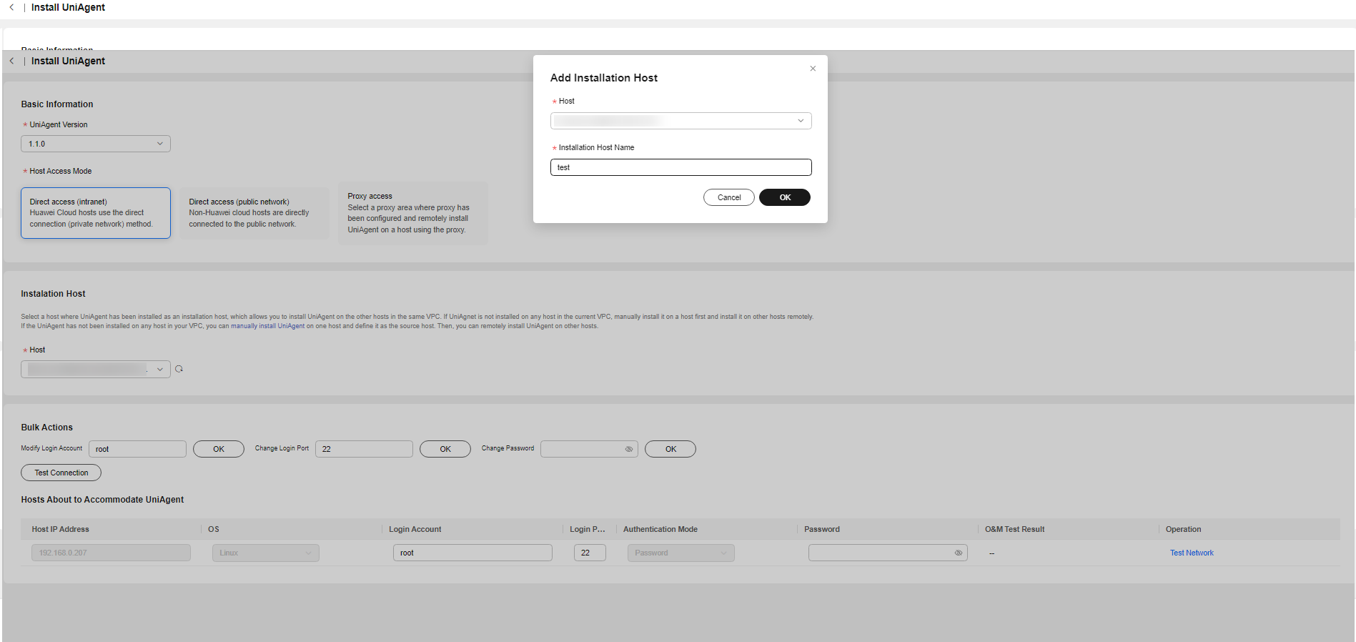This screenshot has width=1356, height=642.
Task: Close the Add Installation Host dialog
Action: (x=813, y=69)
